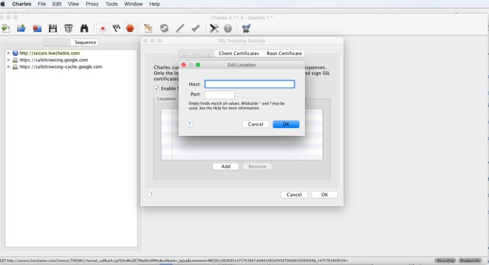Viewport: 489px width, 265px height.
Task: Open the Help menu
Action: pos(155,4)
